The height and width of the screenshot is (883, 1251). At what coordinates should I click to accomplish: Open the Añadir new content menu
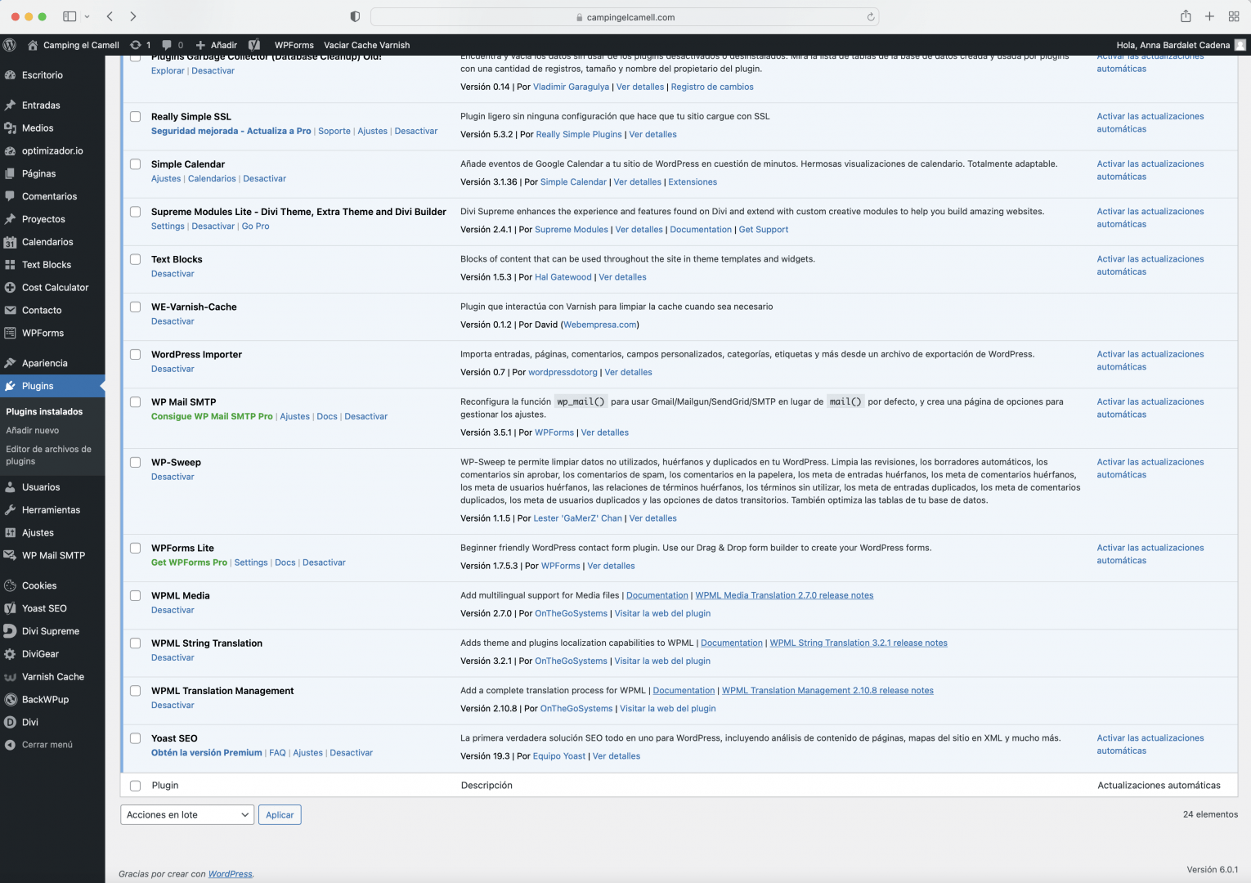tap(217, 45)
